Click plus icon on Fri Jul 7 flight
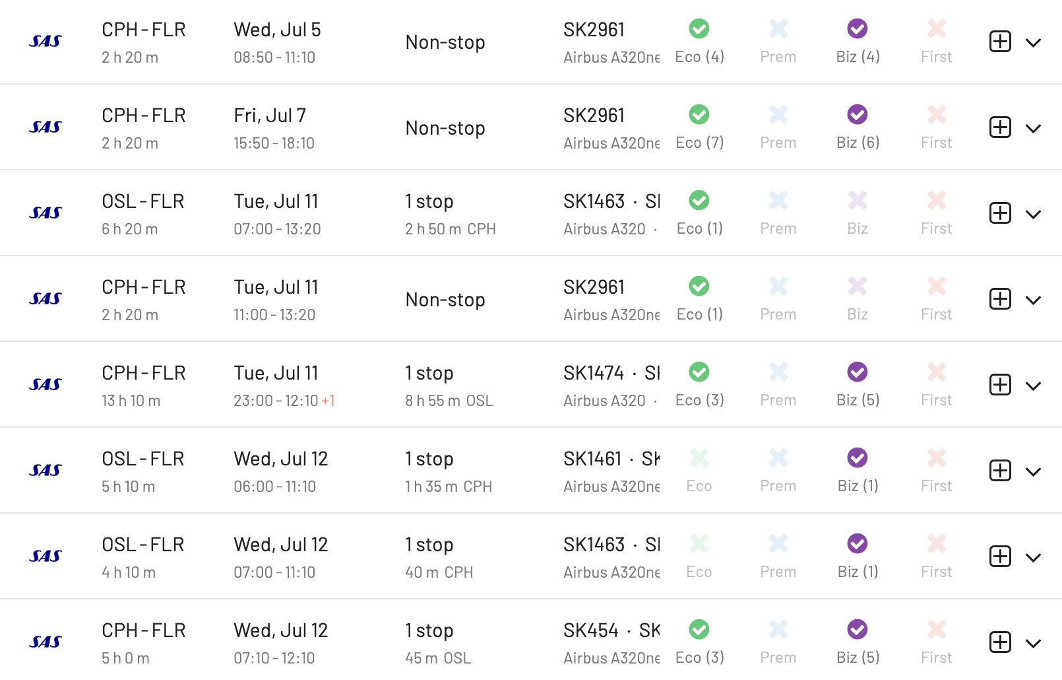The width and height of the screenshot is (1062, 680). click(1001, 127)
